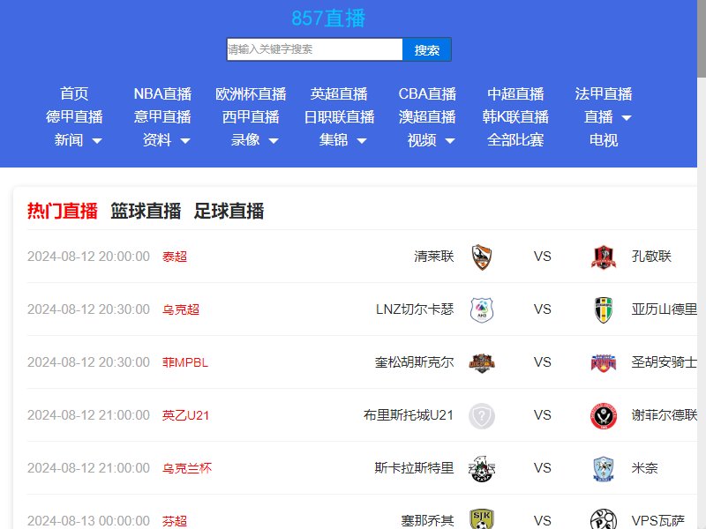Click team name 布里斯托城U21
This screenshot has width=706, height=529.
[409, 415]
